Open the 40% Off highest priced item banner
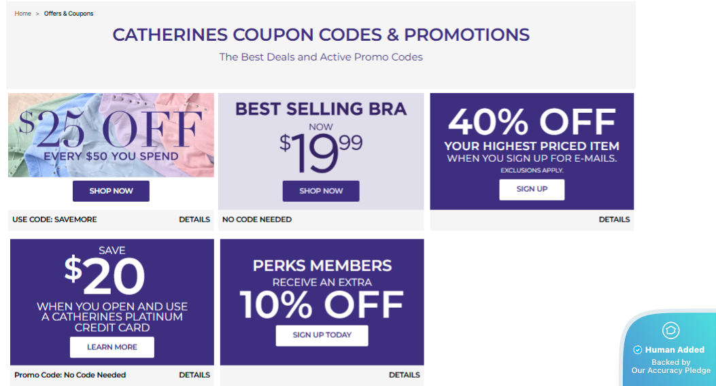This screenshot has height=386, width=716. [532, 136]
